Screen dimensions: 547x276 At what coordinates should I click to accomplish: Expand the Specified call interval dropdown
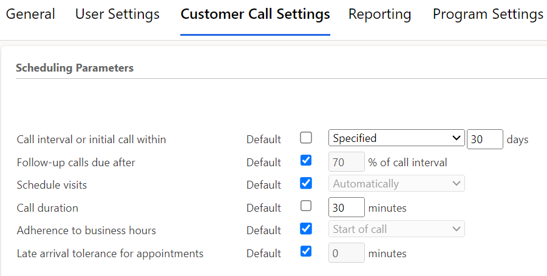coord(396,138)
